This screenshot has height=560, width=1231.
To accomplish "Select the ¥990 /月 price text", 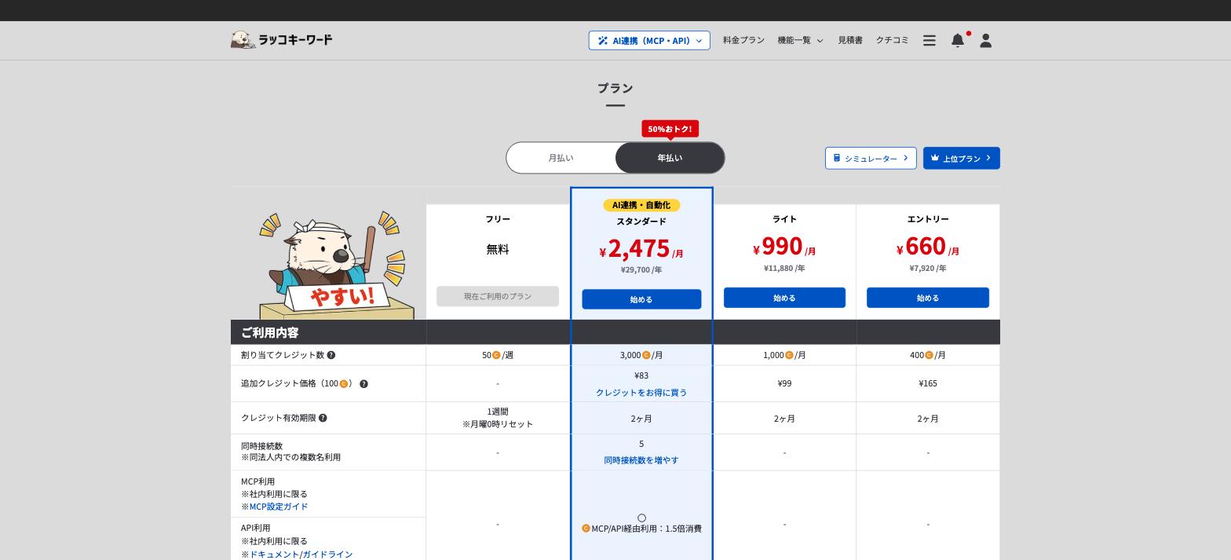I will [x=784, y=247].
